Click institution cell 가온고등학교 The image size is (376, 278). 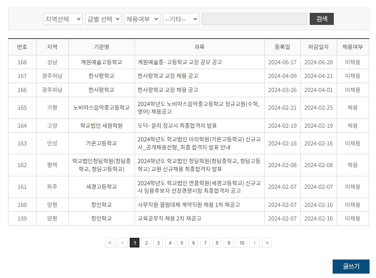click(x=102, y=143)
